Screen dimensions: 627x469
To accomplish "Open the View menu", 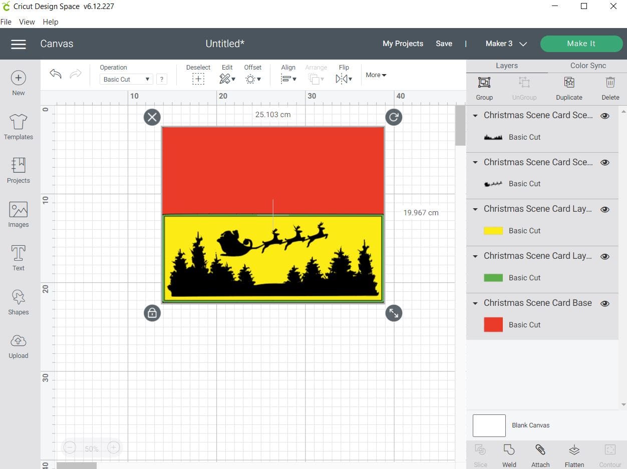I will coord(27,22).
